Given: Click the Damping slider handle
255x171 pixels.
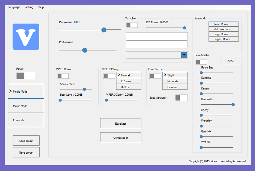Looking at the screenshot, I should tap(201, 83).
